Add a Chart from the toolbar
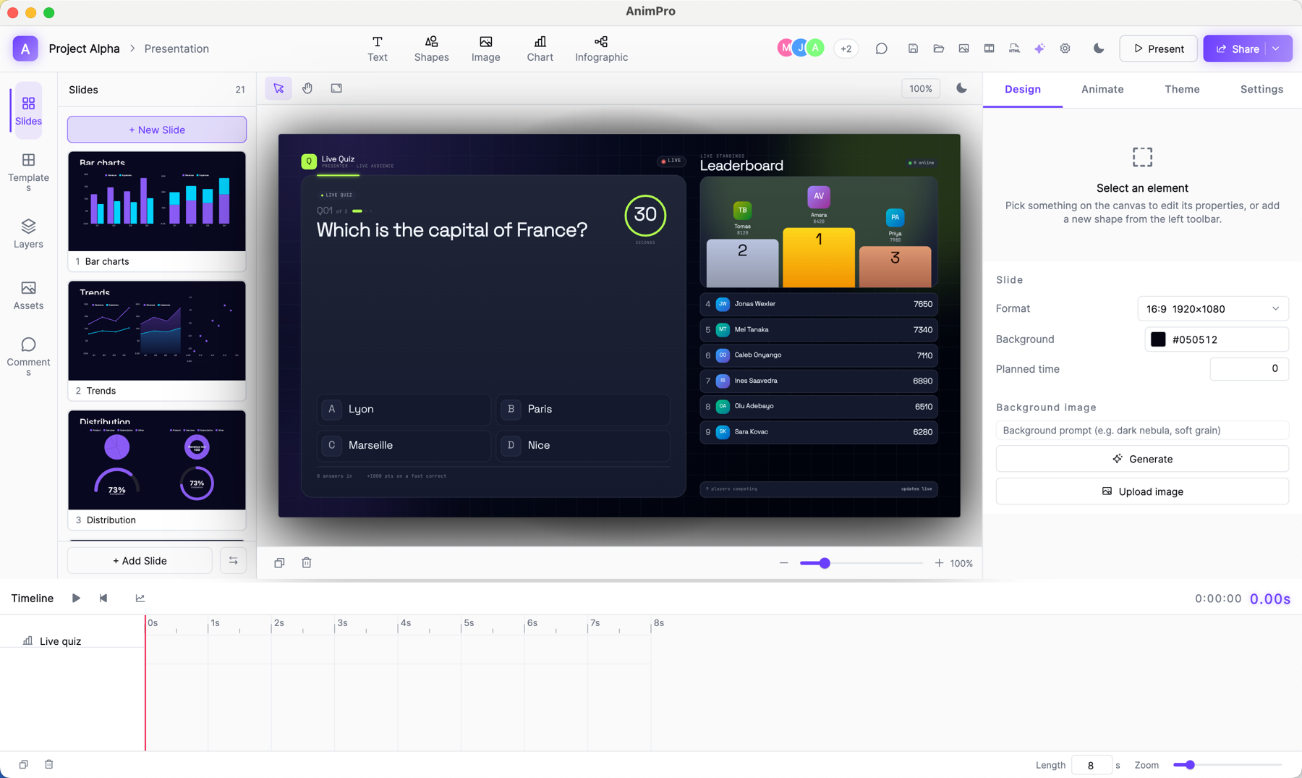Screen dimensions: 1302x778 click(540, 48)
